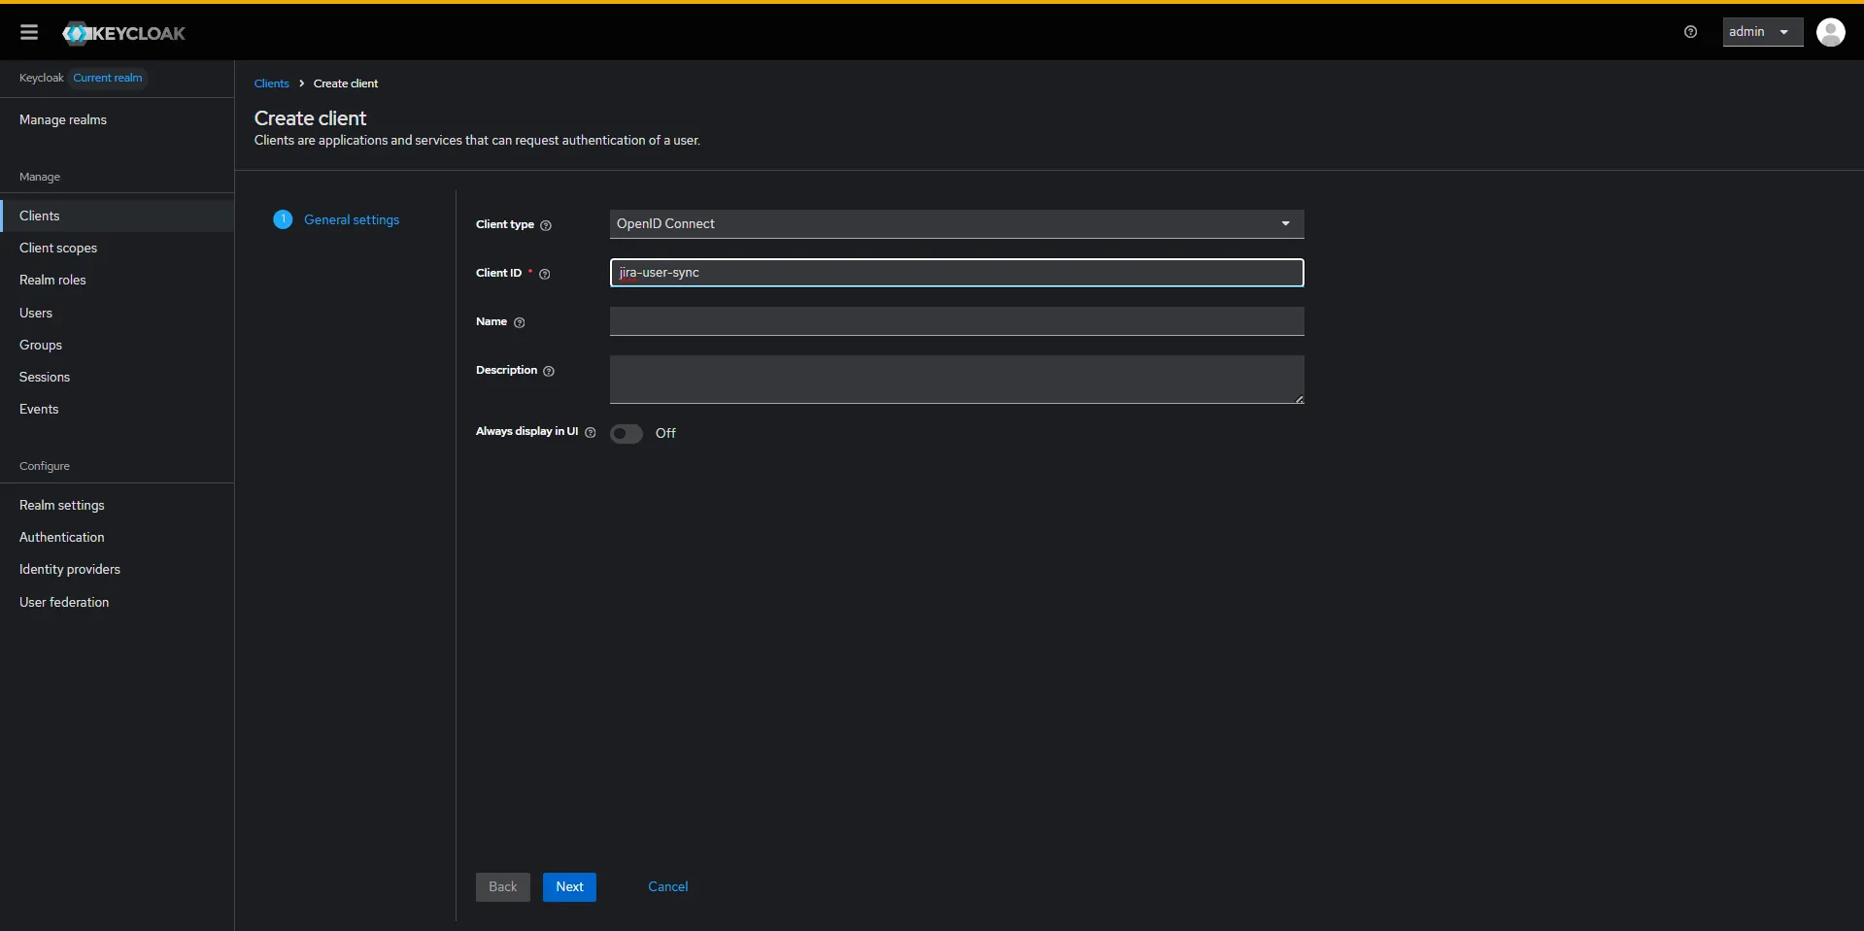
Task: Click the Keycloak logo
Action: point(123,33)
